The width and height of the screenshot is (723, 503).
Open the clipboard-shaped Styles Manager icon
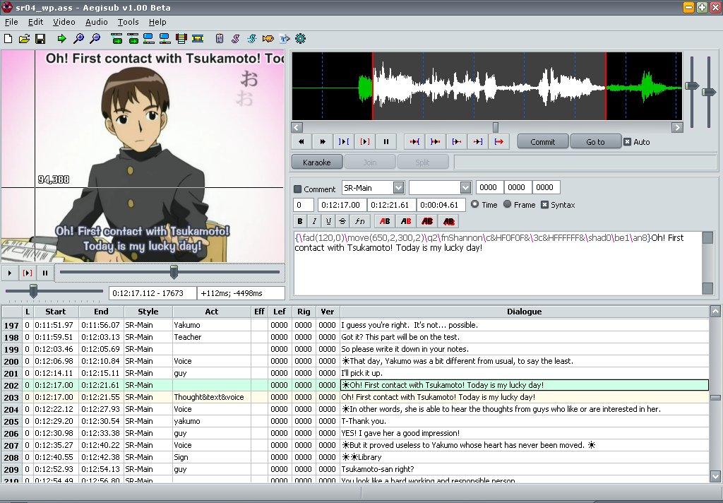pos(220,39)
